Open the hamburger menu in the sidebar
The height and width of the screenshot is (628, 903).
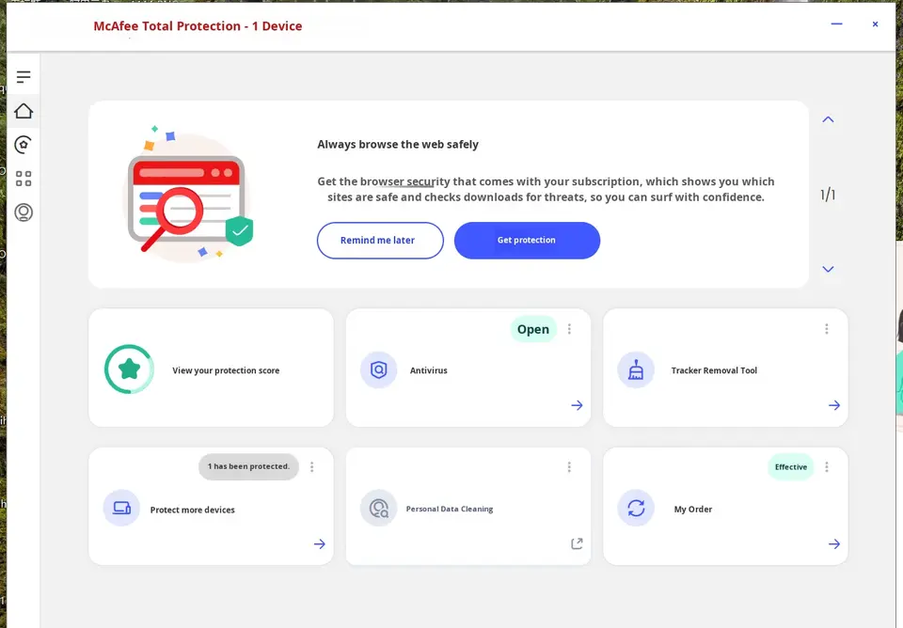(x=24, y=76)
